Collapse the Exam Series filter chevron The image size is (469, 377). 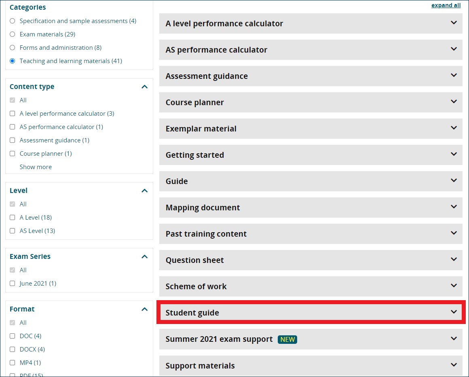pyautogui.click(x=144, y=256)
